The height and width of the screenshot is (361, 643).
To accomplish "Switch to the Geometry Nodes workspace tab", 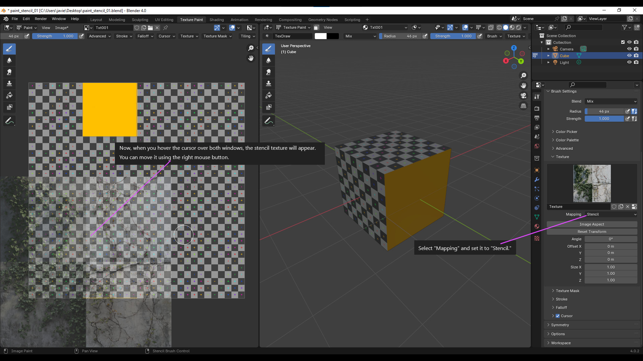I will tap(323, 20).
